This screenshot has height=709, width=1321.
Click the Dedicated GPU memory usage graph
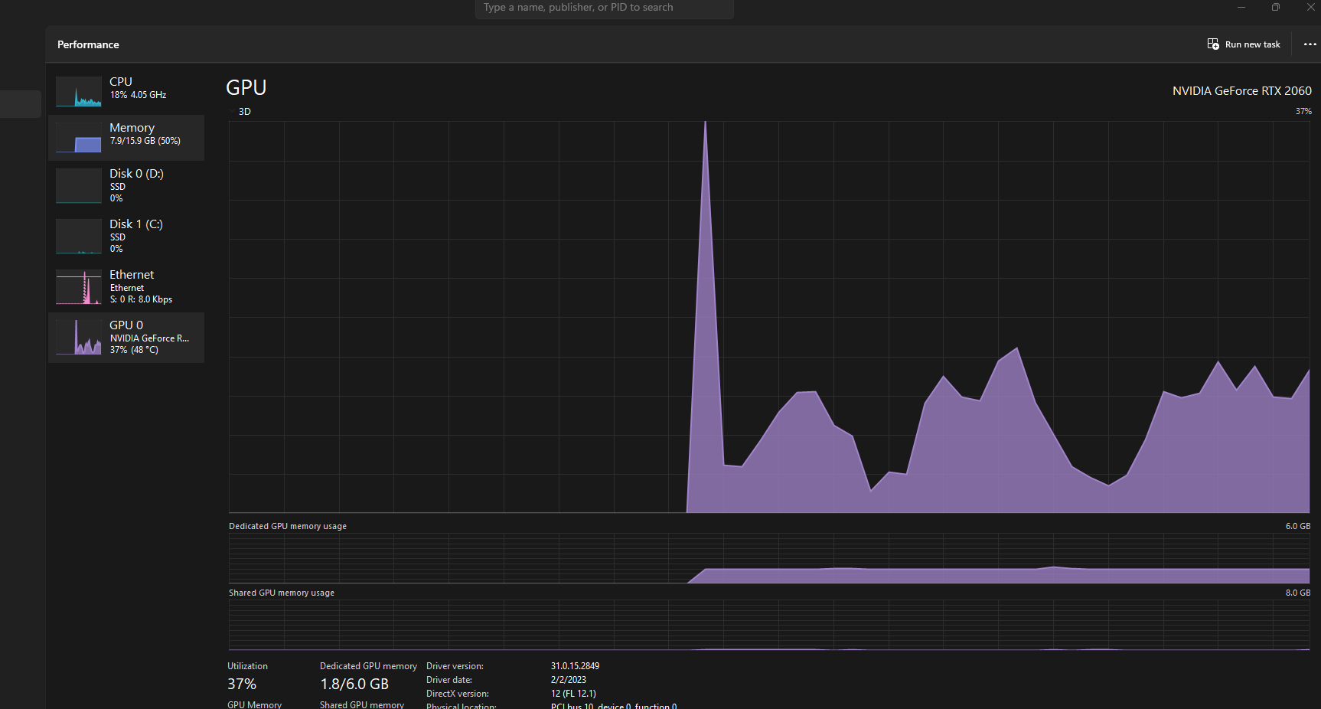click(x=769, y=558)
